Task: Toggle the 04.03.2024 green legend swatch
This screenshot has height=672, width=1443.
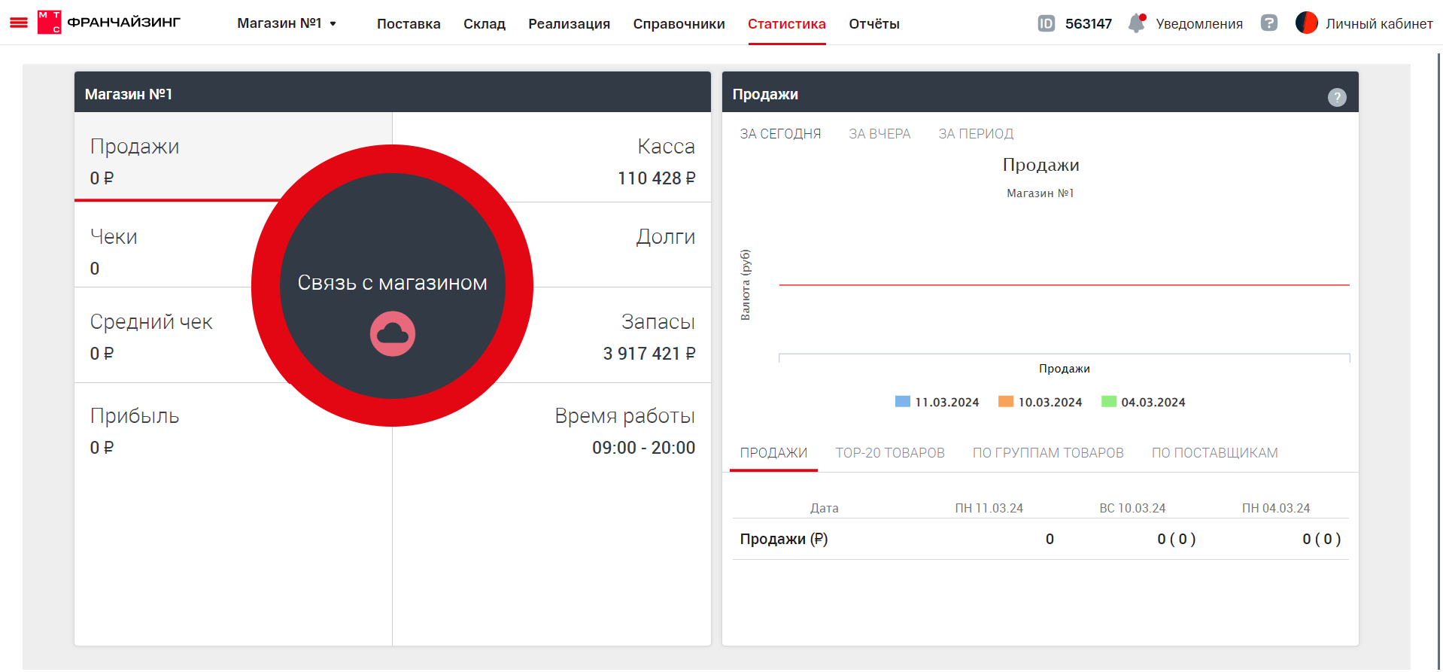Action: pyautogui.click(x=1109, y=401)
